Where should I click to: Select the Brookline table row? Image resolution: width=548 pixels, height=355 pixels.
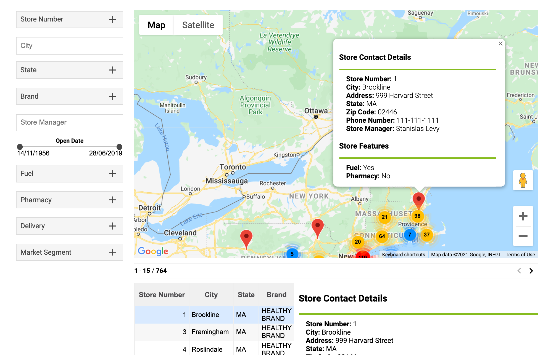214,315
